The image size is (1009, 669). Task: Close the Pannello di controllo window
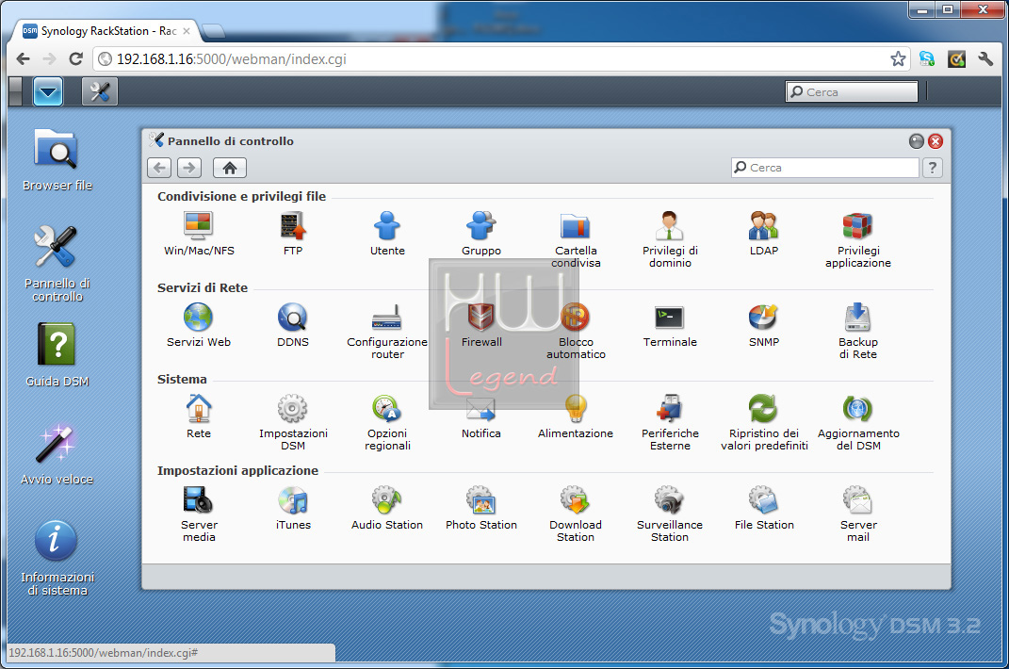(x=936, y=141)
